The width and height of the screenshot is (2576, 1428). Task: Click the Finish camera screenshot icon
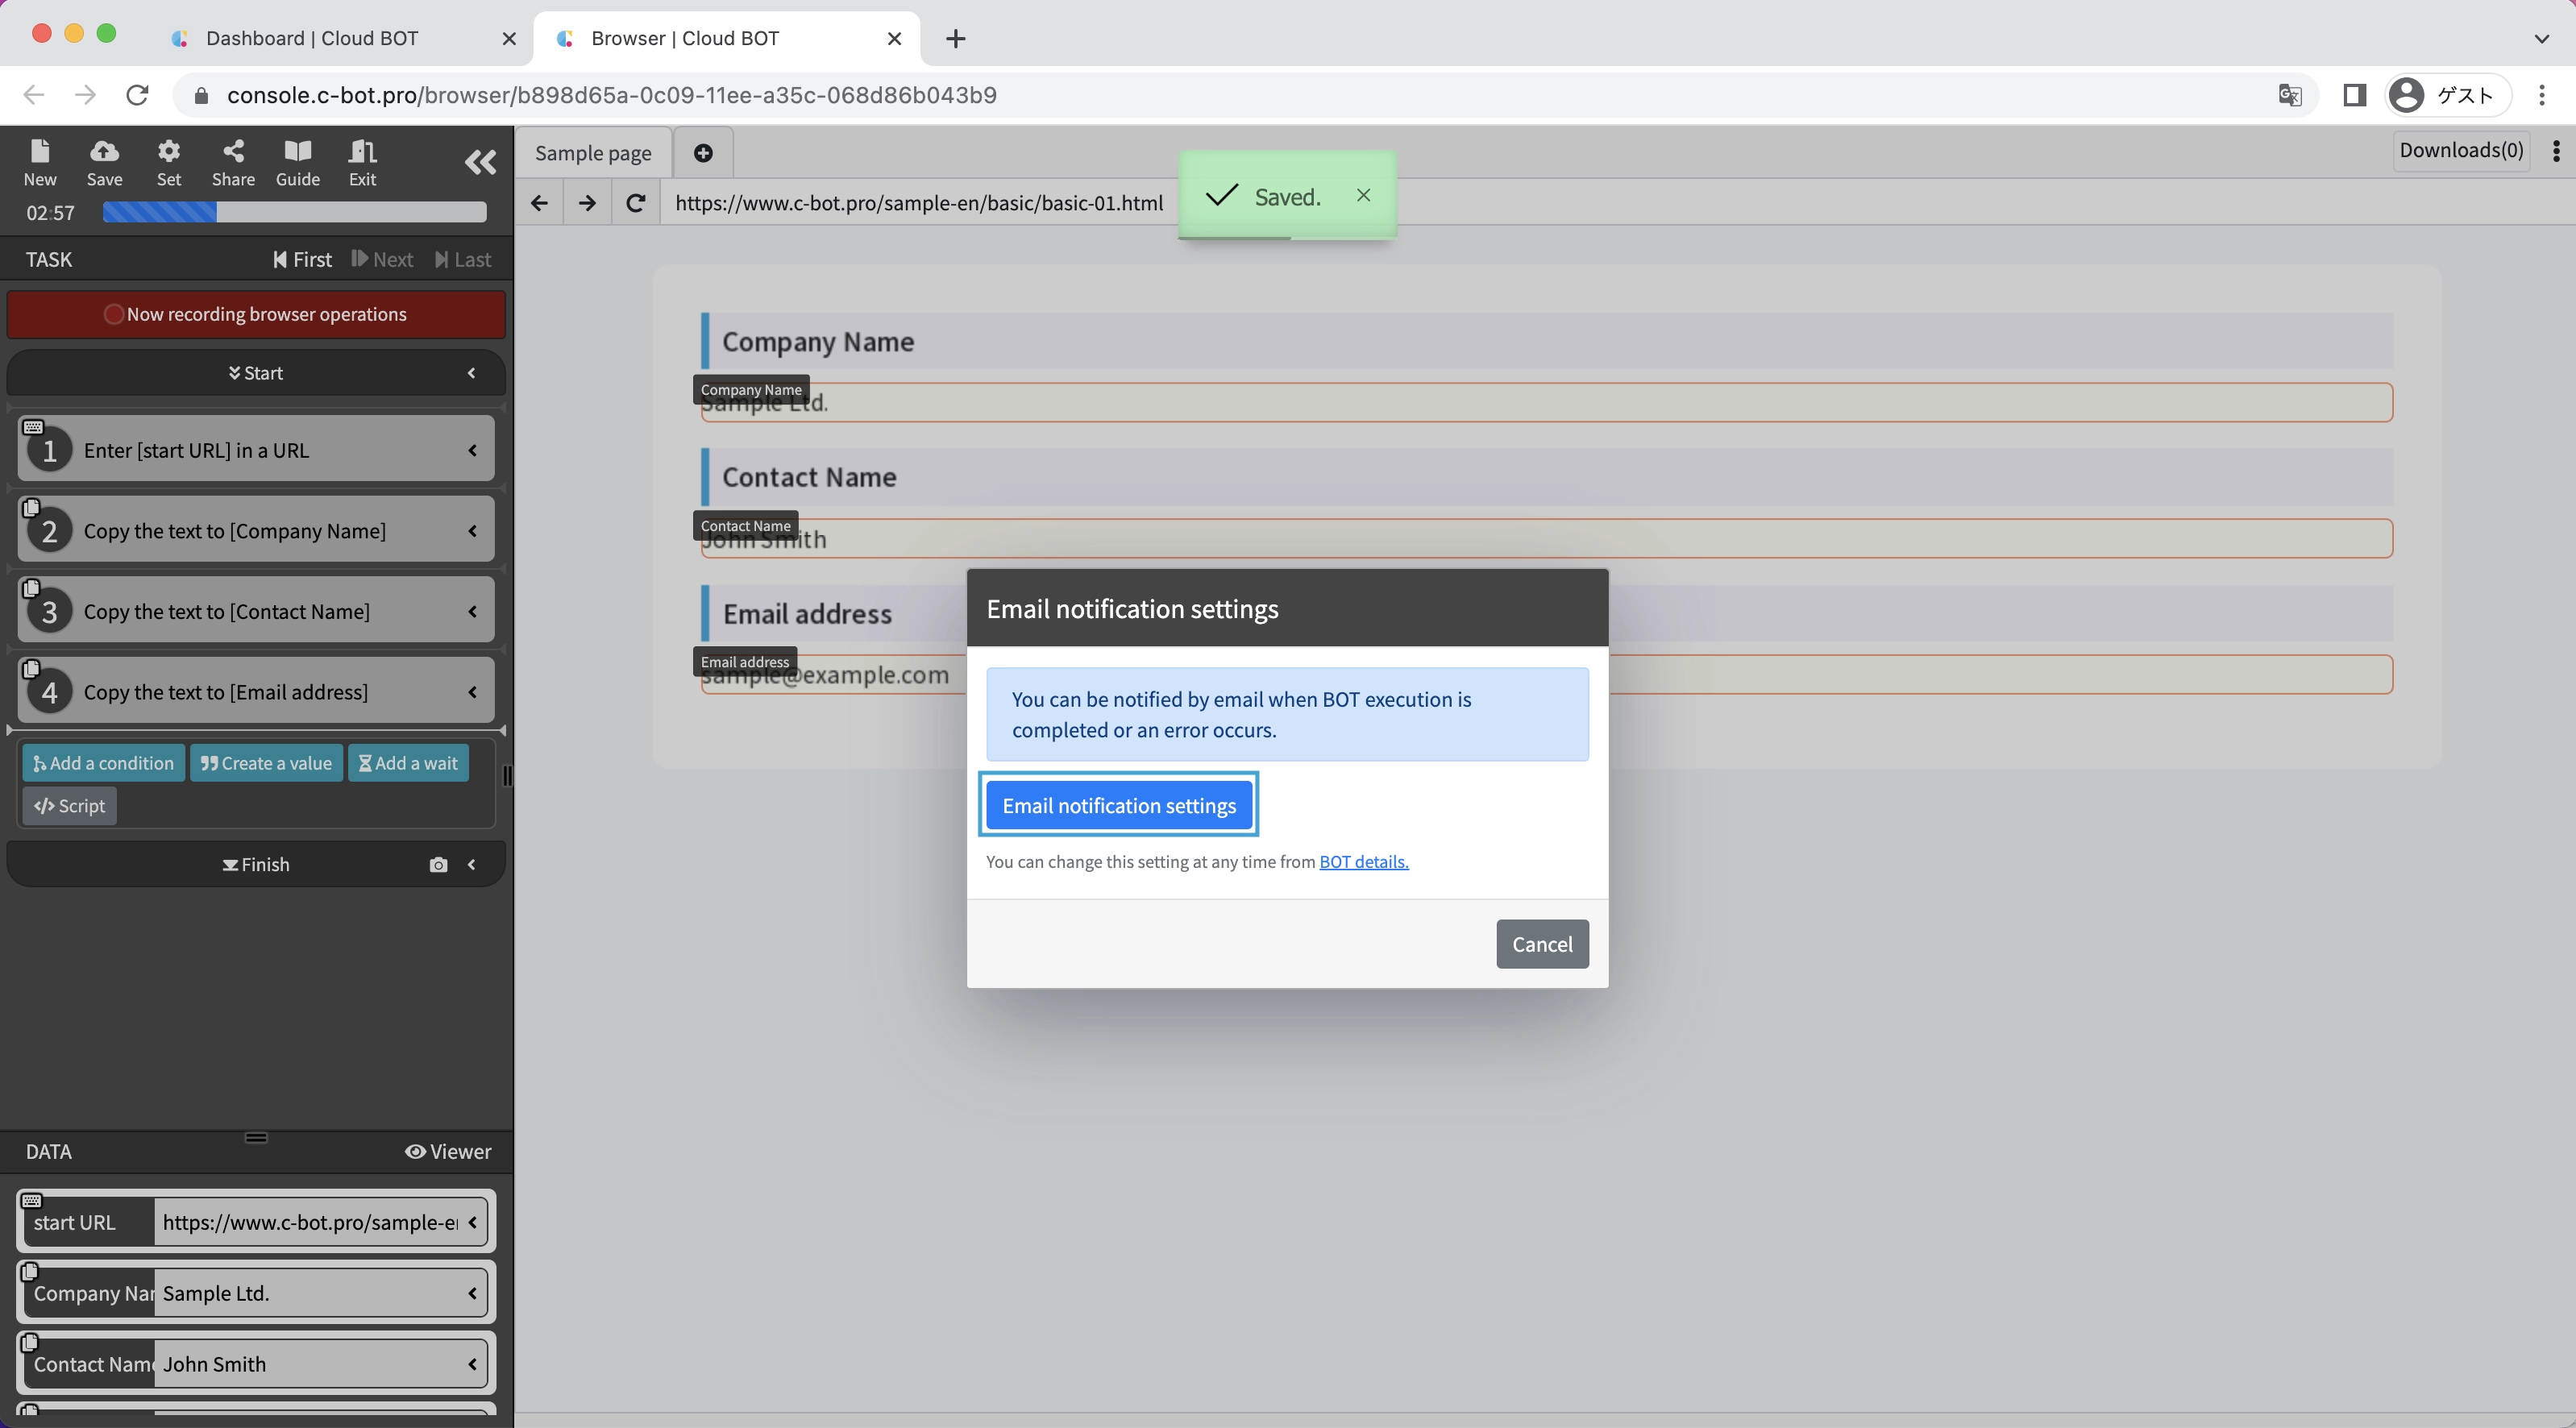[438, 864]
